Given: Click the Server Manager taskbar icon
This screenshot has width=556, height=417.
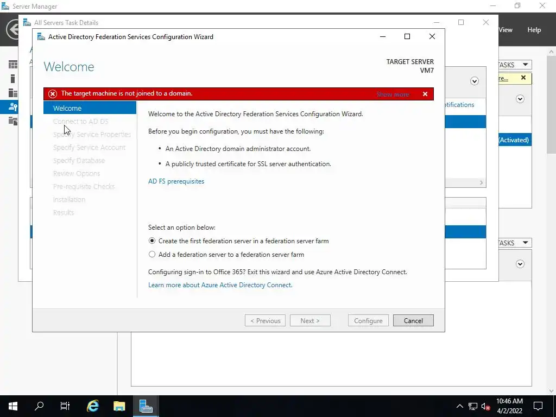Looking at the screenshot, I should pyautogui.click(x=146, y=406).
